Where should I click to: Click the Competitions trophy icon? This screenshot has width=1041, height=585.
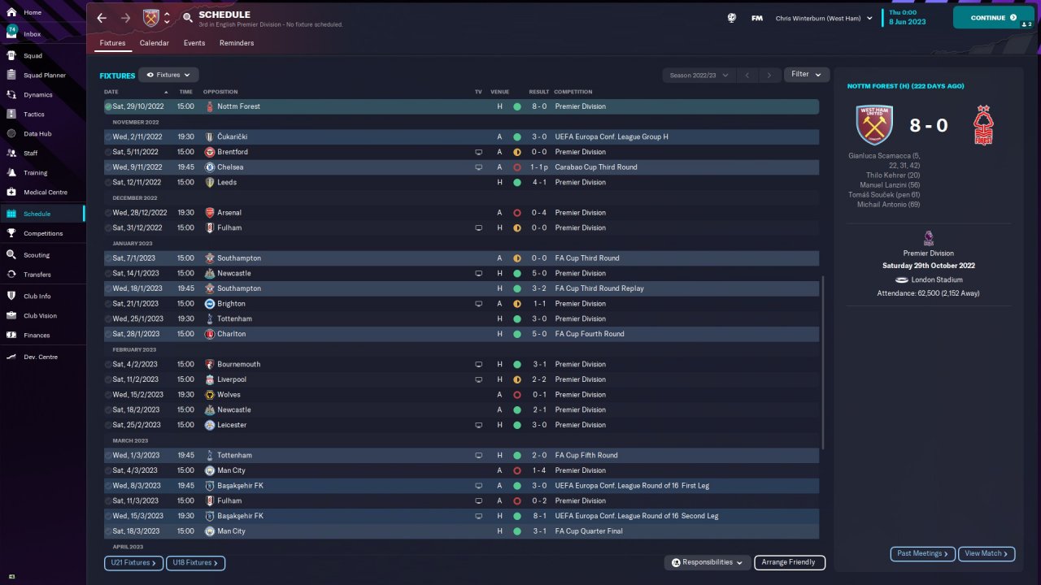tap(11, 233)
